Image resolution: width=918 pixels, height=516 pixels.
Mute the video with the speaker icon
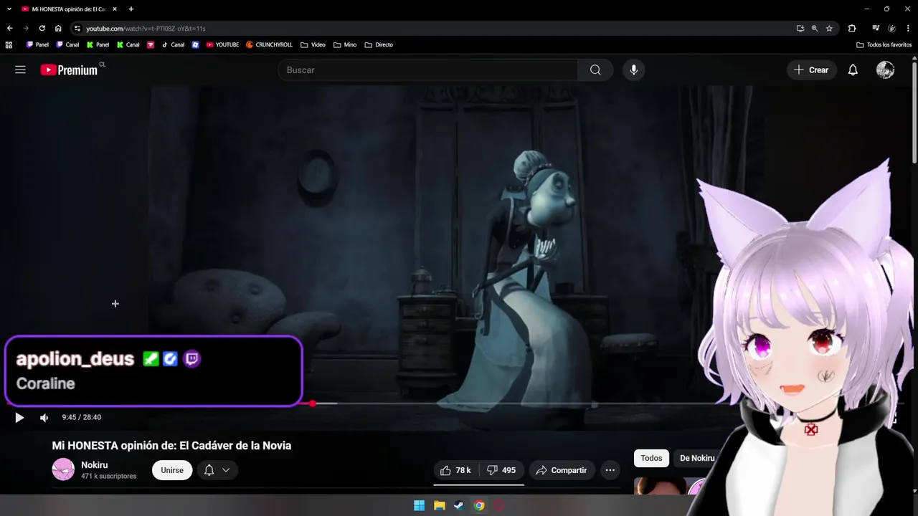[44, 417]
